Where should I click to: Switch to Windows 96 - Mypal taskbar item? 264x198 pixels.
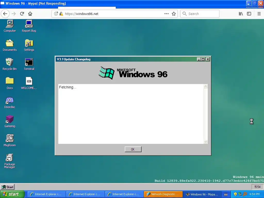202,194
